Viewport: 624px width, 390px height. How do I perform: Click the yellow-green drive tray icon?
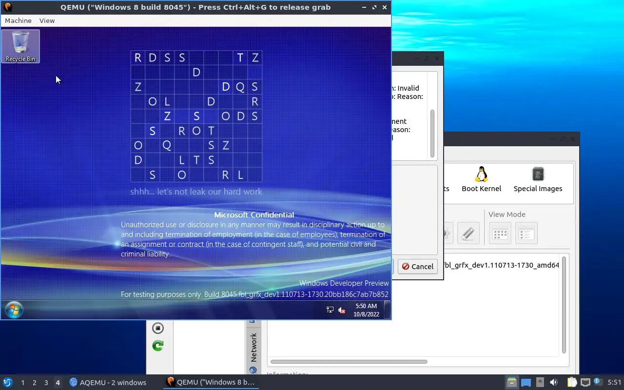point(511,382)
